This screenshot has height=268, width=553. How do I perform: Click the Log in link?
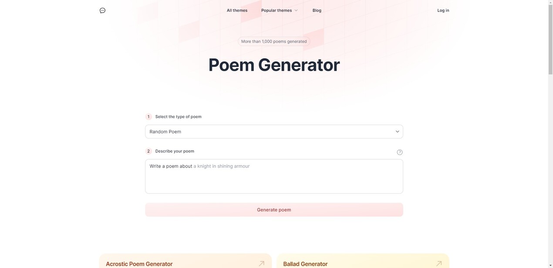442,10
